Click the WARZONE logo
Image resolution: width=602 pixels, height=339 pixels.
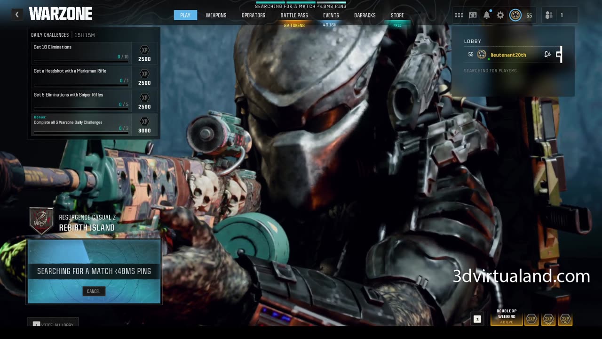point(61,14)
